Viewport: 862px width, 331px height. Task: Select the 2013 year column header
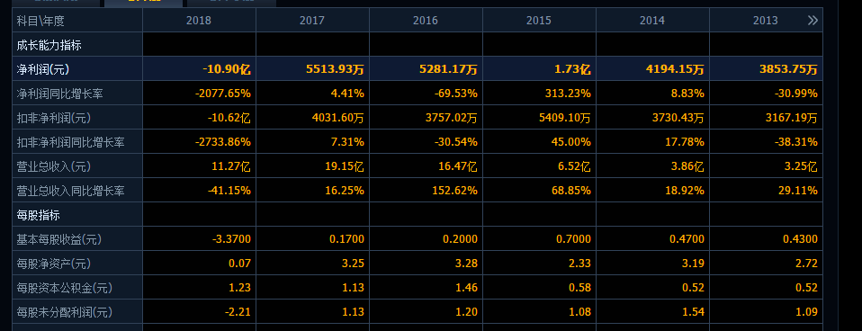pos(765,21)
